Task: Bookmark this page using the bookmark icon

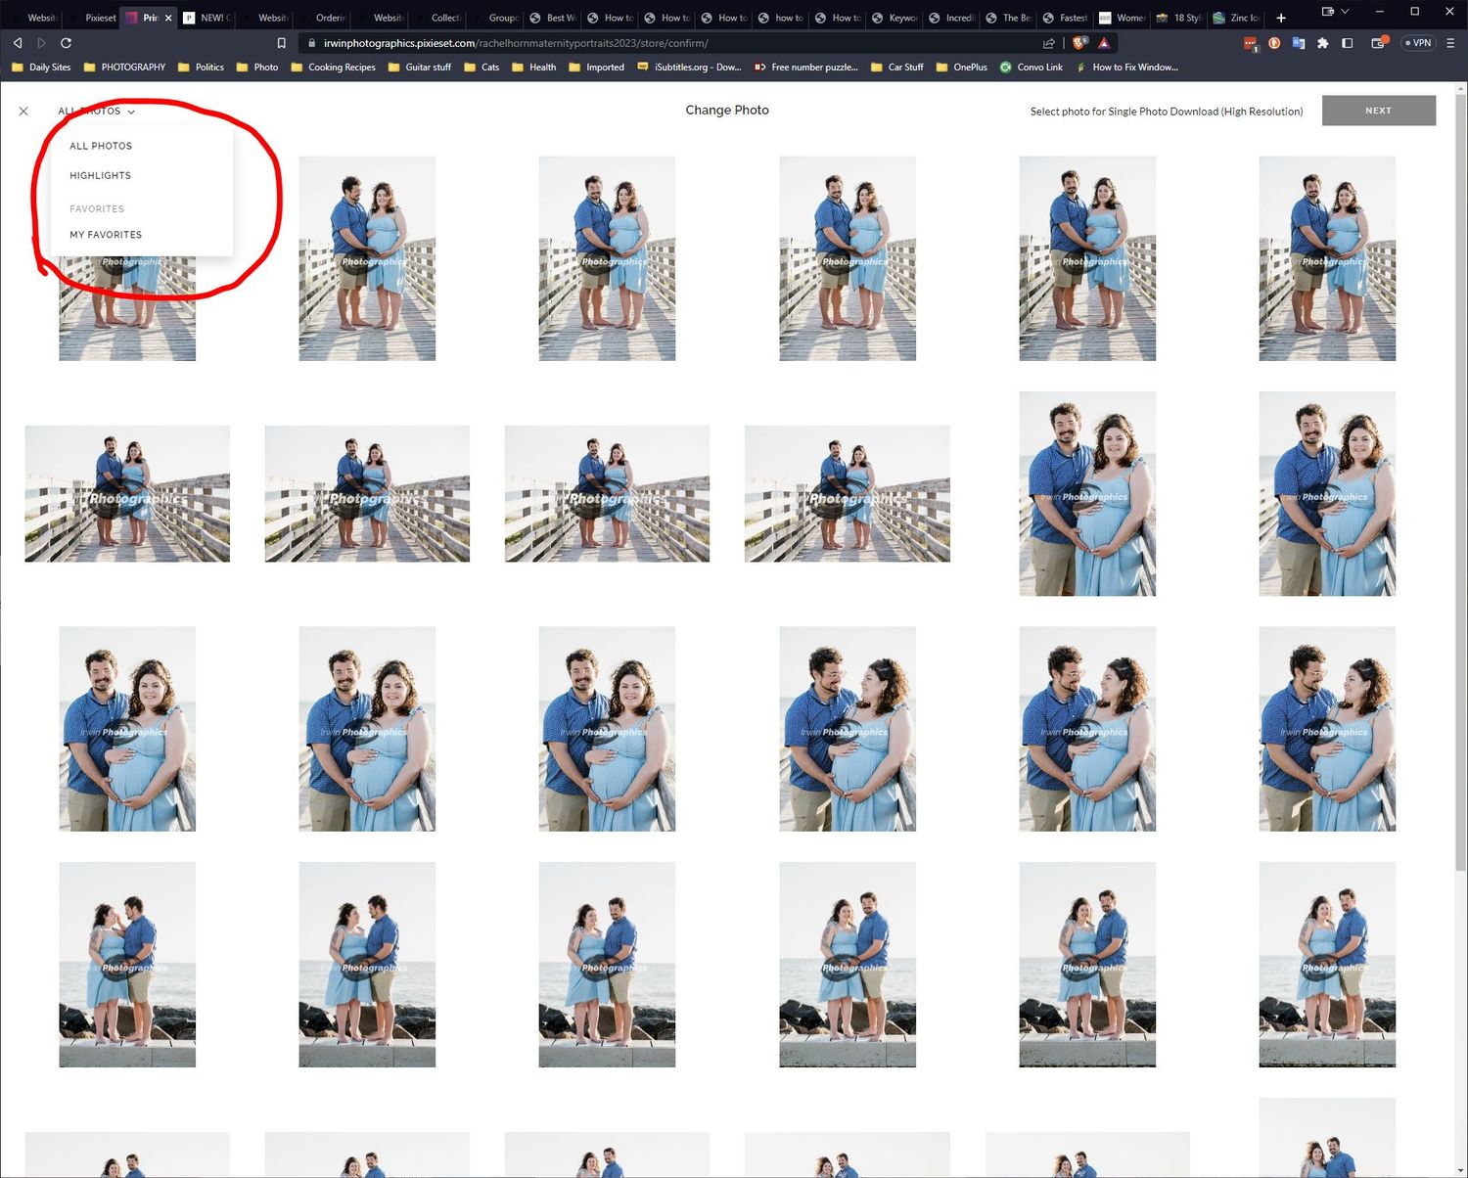Action: tap(282, 43)
